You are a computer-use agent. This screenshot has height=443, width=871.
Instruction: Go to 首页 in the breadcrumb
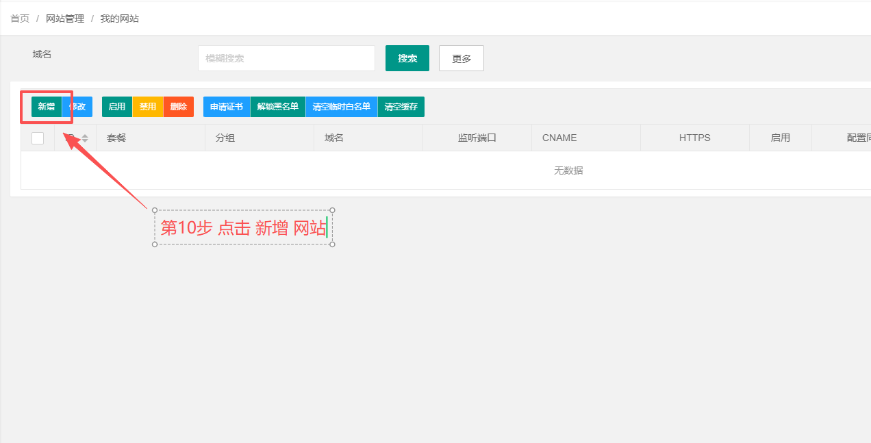20,18
